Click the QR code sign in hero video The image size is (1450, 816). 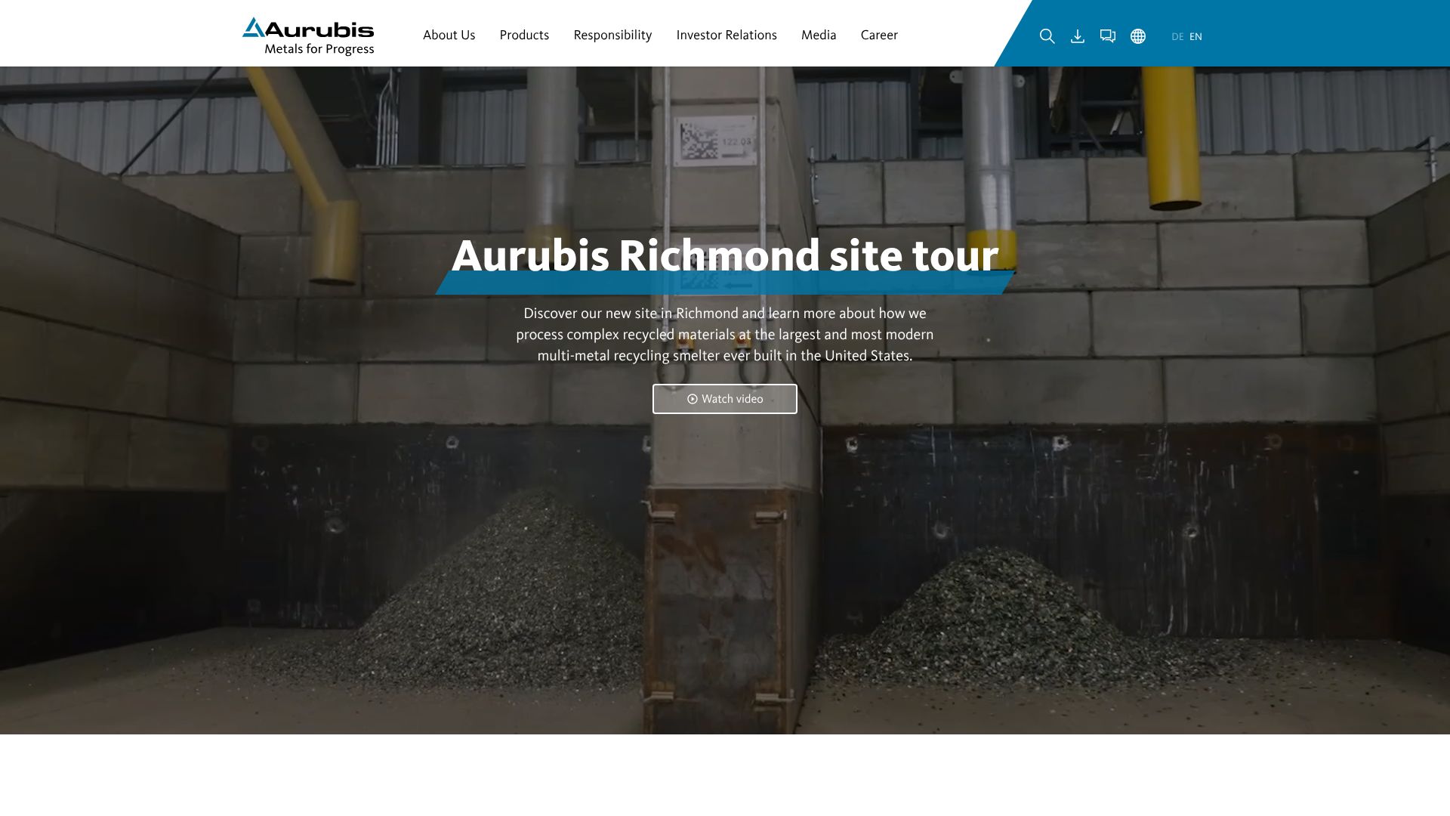714,141
